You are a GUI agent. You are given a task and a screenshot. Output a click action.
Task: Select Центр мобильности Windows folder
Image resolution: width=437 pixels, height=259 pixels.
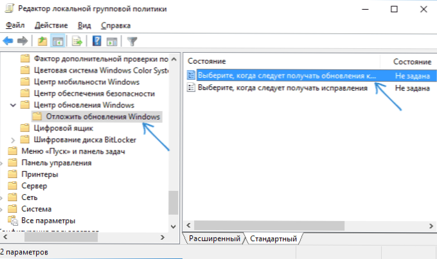pos(87,82)
